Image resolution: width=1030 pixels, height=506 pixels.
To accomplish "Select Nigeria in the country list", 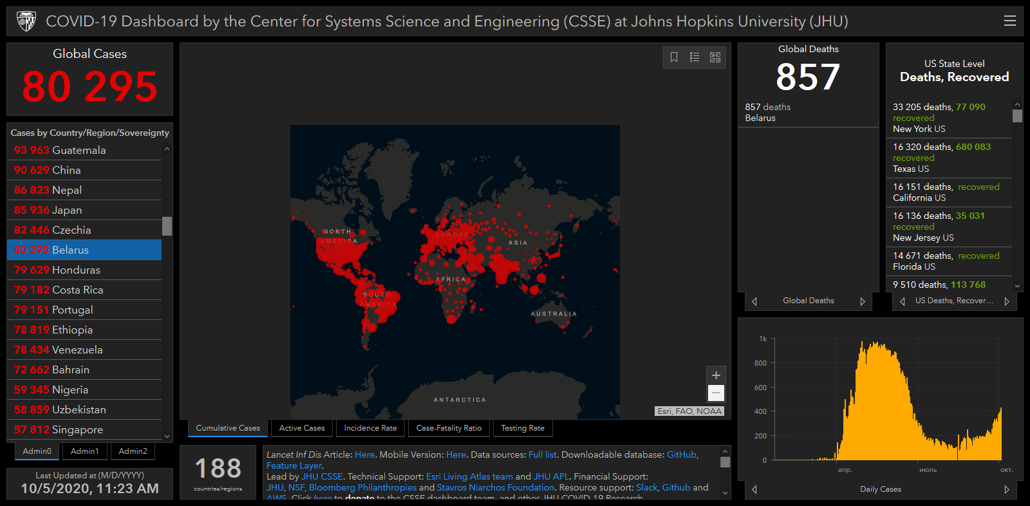I will tap(84, 389).
